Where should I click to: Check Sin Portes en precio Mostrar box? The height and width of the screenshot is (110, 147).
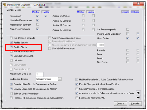click(128, 29)
